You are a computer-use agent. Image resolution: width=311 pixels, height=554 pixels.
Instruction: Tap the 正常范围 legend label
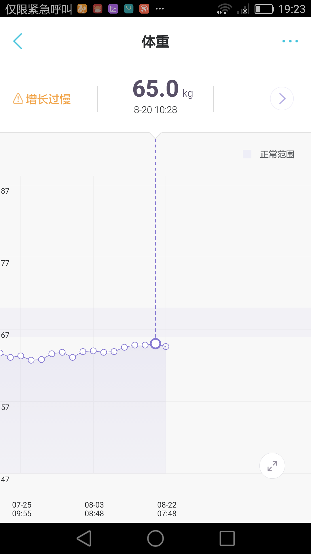[277, 154]
